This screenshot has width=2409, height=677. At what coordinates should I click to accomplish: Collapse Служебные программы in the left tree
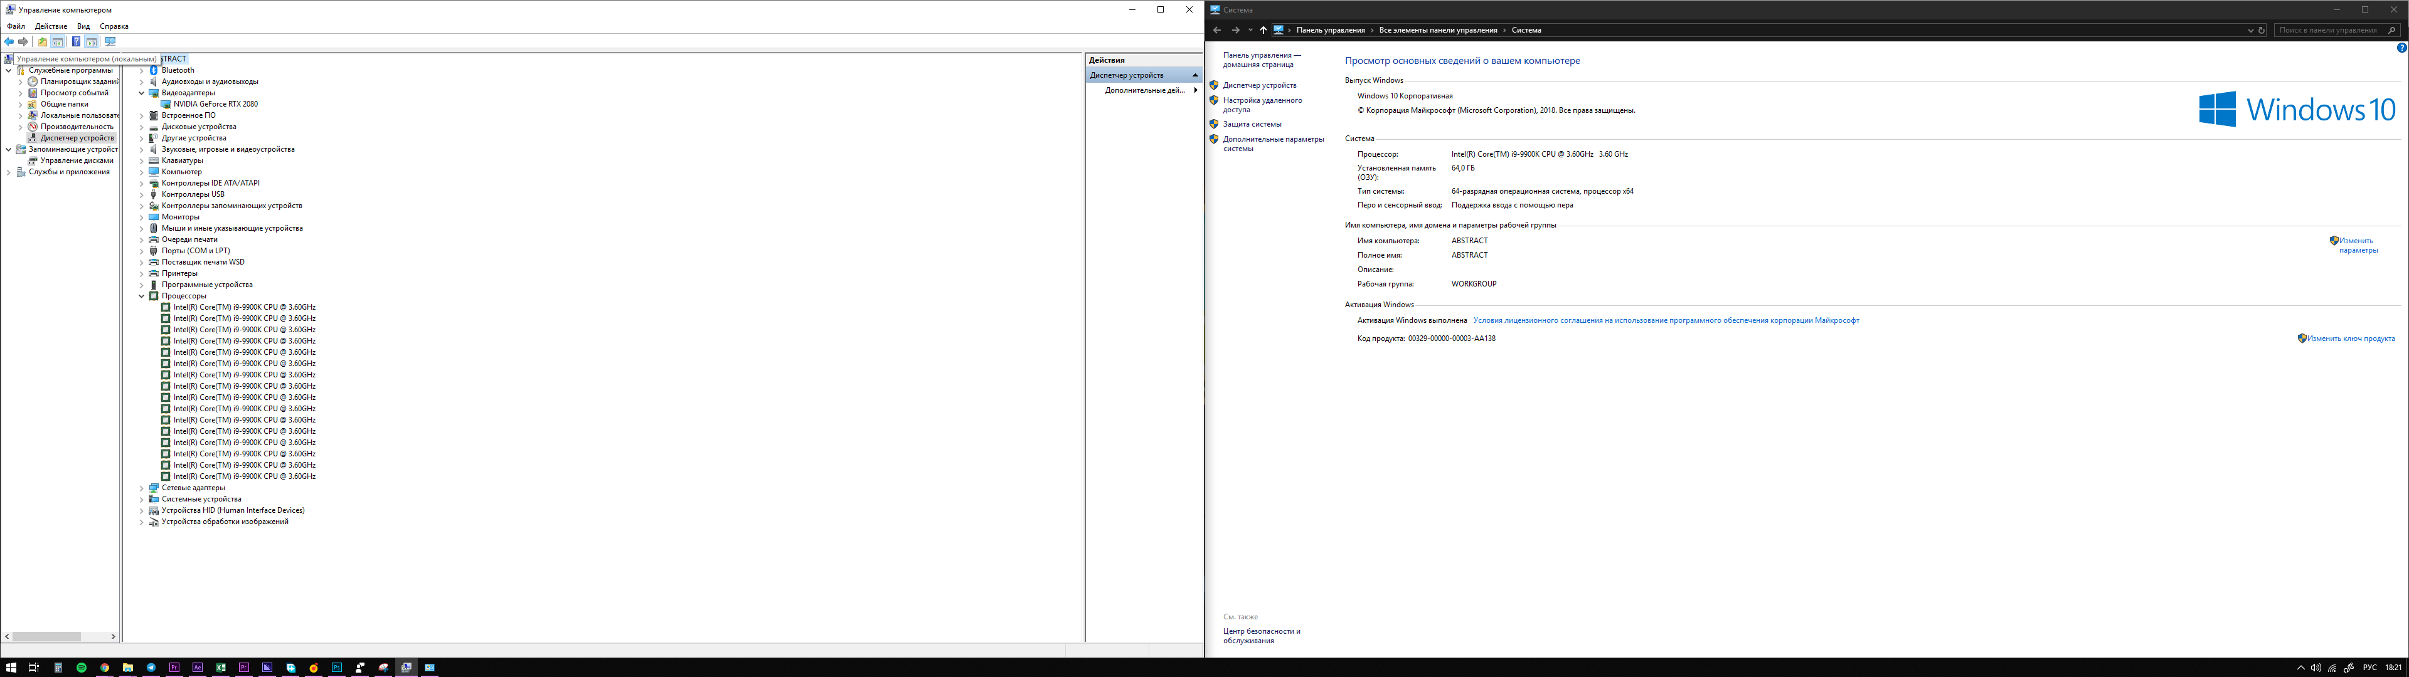pyautogui.click(x=9, y=70)
